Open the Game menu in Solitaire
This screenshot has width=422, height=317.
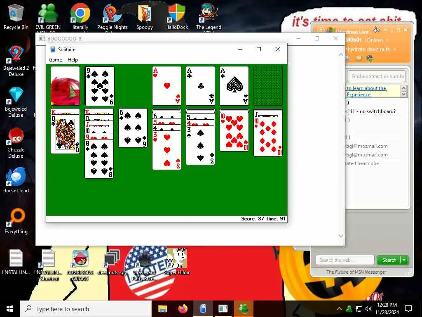click(x=56, y=60)
